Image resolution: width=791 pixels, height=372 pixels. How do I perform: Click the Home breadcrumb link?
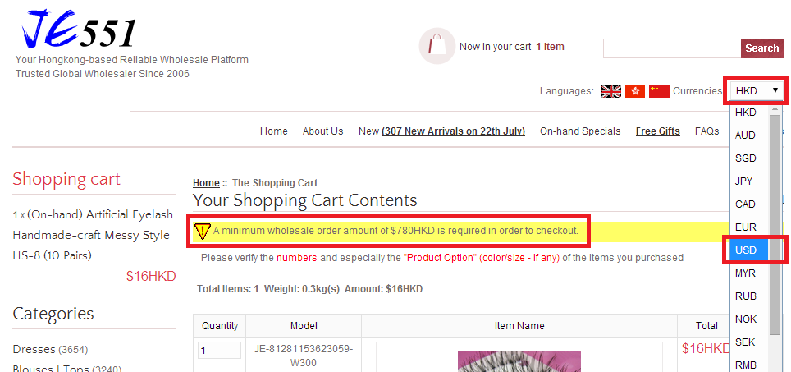[x=206, y=183]
